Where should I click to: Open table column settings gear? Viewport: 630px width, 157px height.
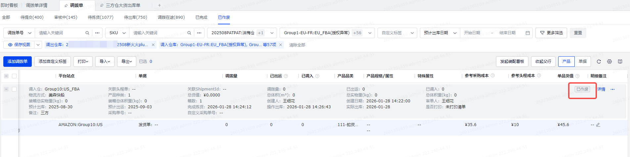coord(609,62)
